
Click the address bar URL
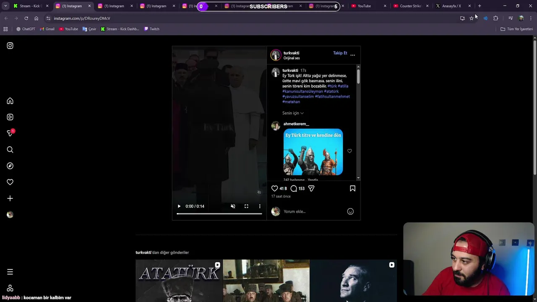tap(82, 18)
